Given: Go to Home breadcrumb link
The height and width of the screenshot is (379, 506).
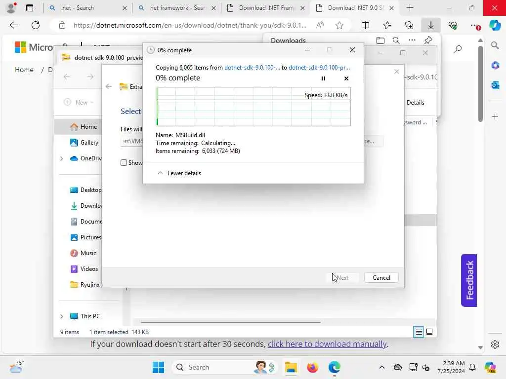Looking at the screenshot, I should [24, 70].
